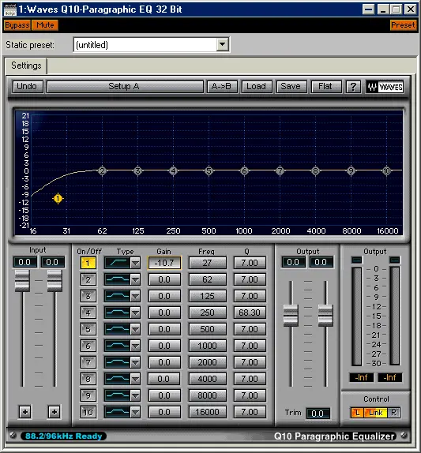Reset EQ with Flat button
This screenshot has width=421, height=453.
(326, 87)
